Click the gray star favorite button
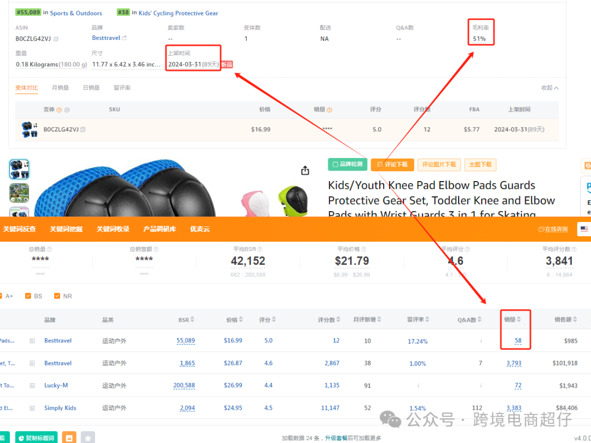The image size is (591, 443). [88, 438]
